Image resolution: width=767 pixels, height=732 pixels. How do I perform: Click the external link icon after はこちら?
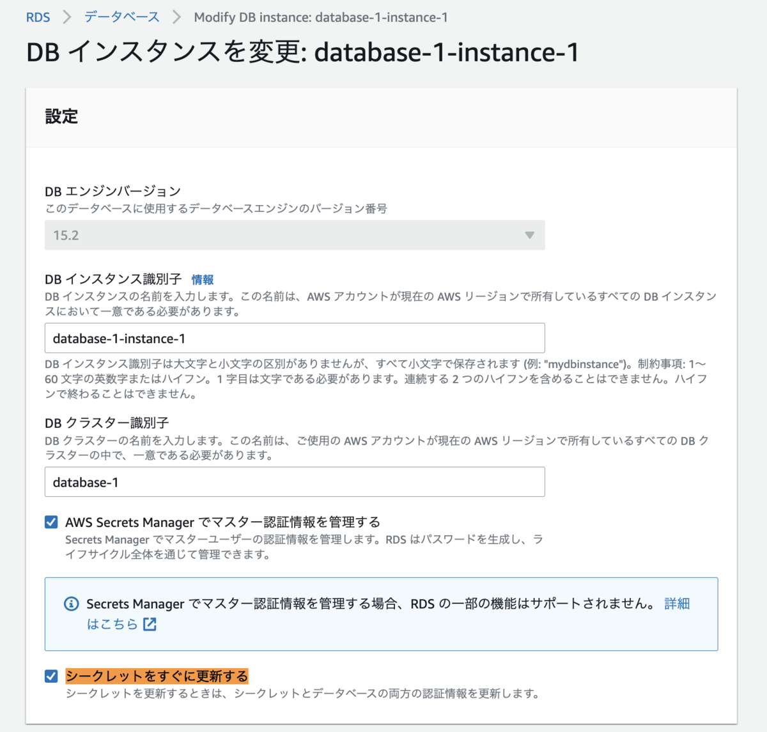pyautogui.click(x=150, y=624)
